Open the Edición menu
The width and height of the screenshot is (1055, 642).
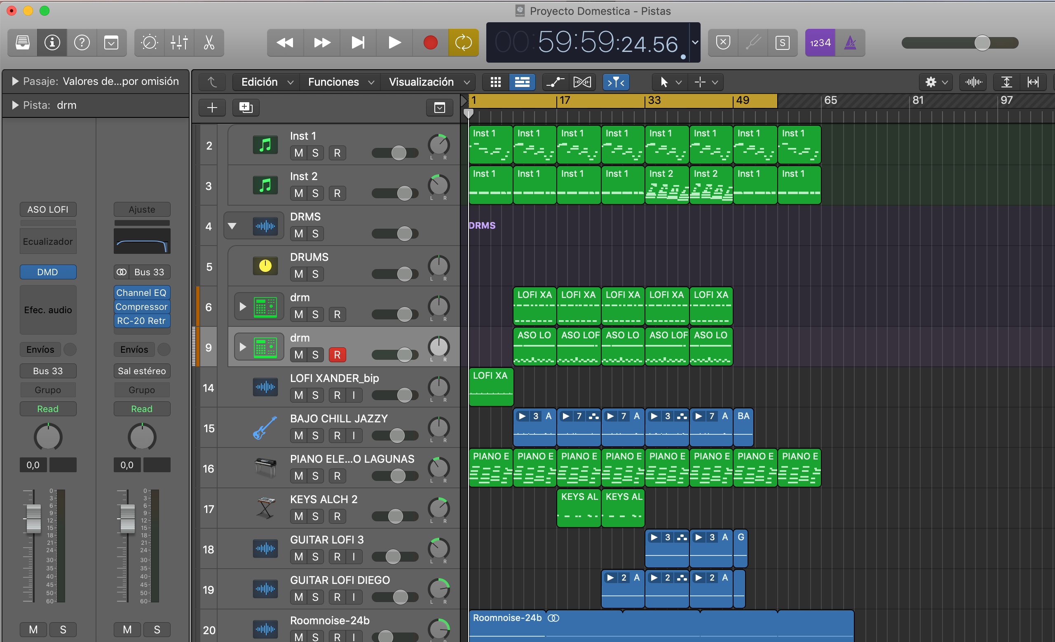[266, 82]
